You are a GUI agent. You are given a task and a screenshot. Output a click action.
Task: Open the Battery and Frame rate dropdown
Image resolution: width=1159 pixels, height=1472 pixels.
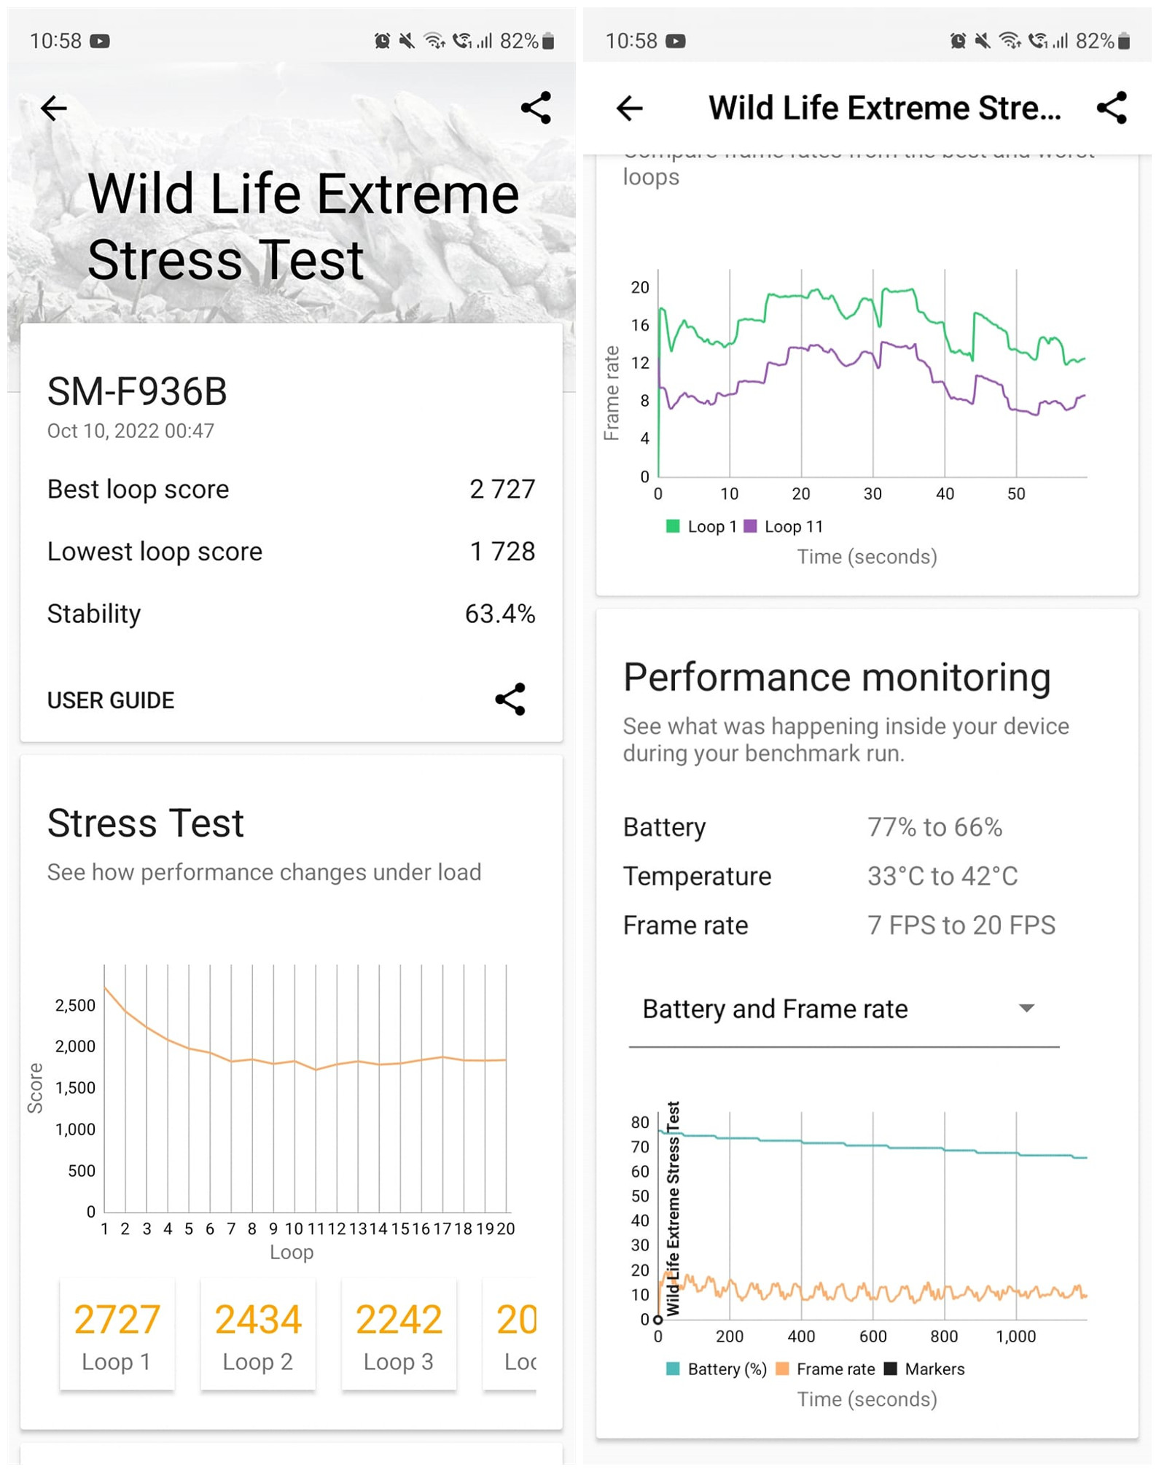[x=843, y=1009]
